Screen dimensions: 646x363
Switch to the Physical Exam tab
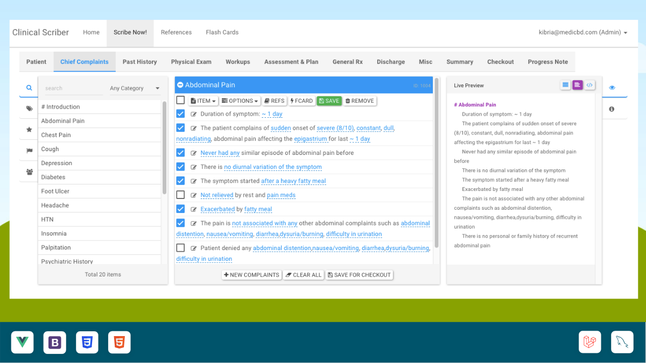[x=191, y=62]
